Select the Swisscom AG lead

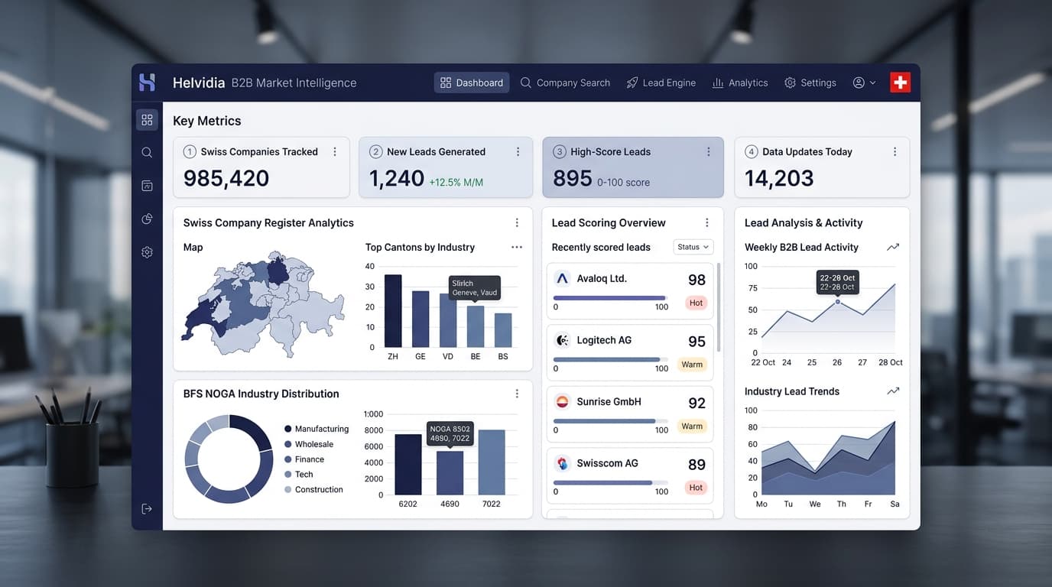pos(630,475)
